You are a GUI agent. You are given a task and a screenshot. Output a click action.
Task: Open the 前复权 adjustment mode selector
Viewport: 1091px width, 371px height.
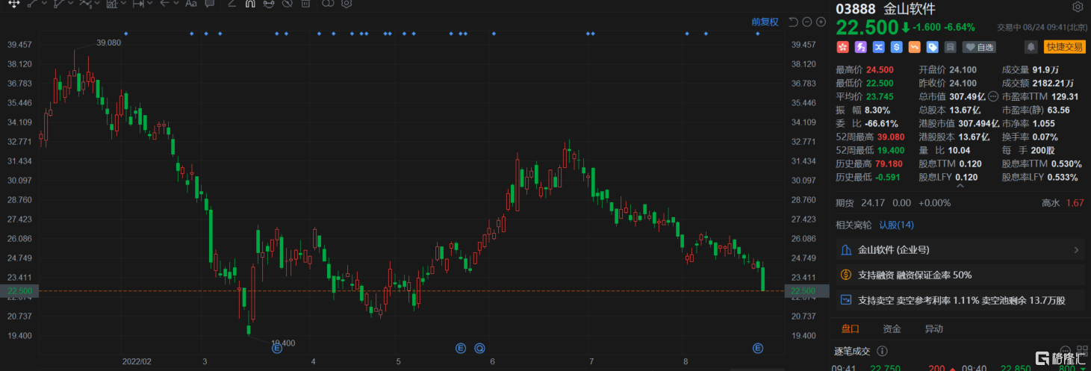(765, 22)
